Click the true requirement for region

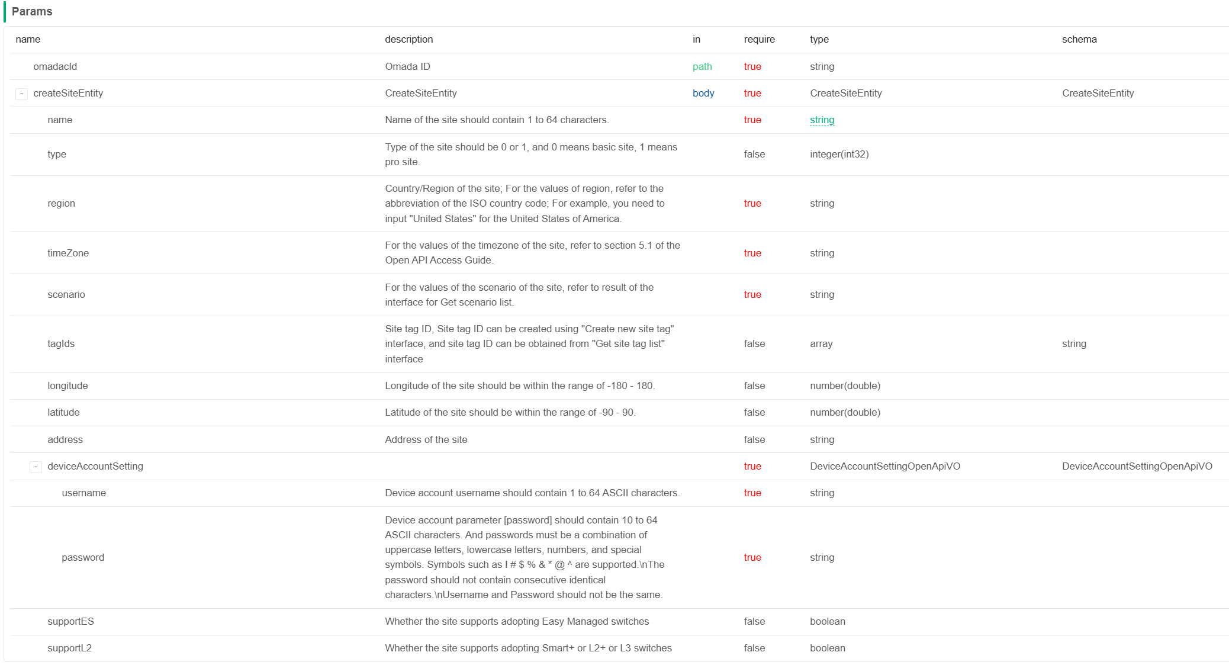click(x=752, y=203)
